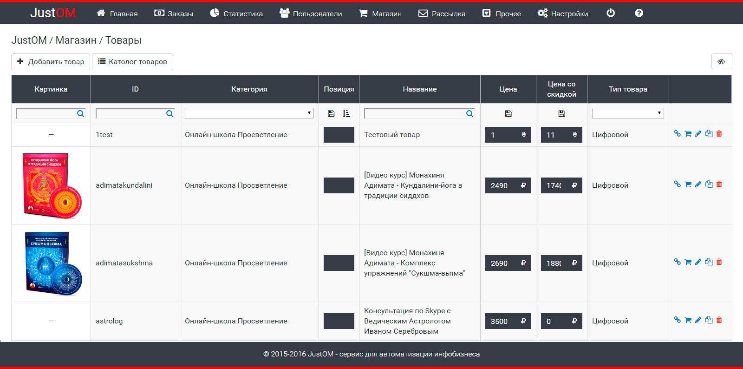This screenshot has width=743, height=369.
Task: Toggle hidden items with the eye button
Action: [x=721, y=61]
